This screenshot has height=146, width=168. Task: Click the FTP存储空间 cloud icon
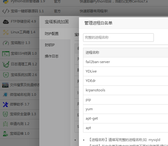point(6,22)
